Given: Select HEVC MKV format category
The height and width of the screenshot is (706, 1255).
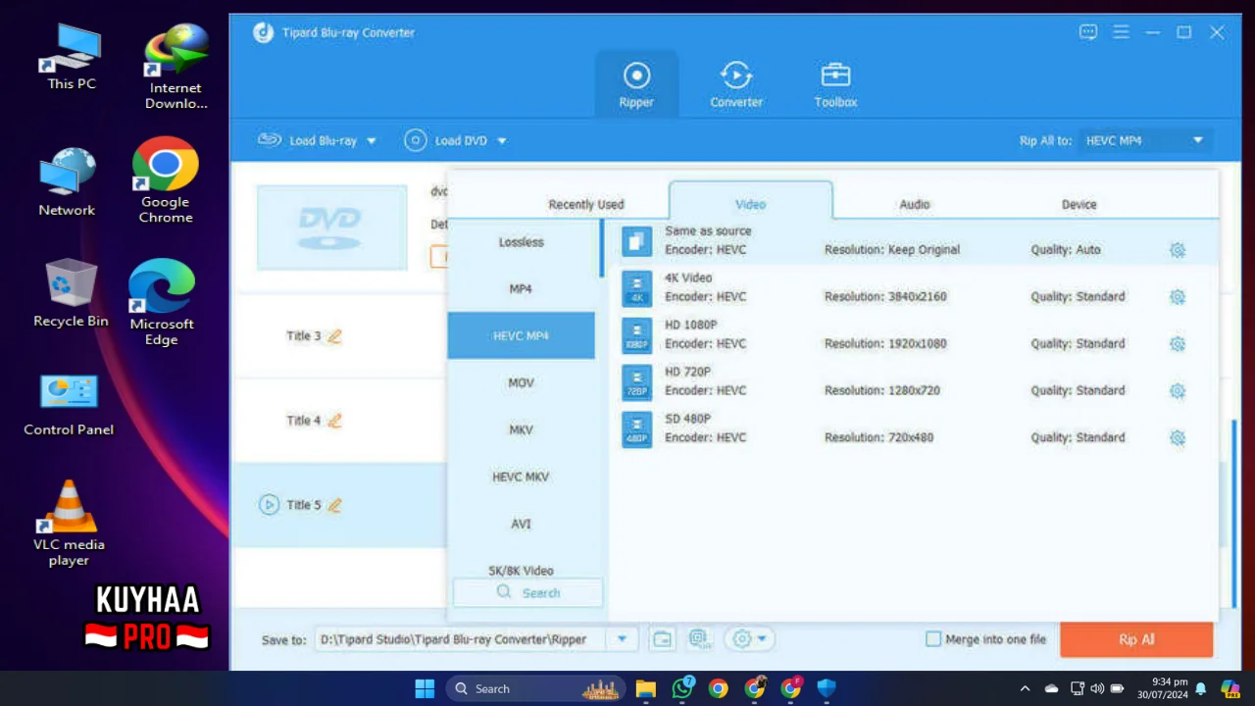Looking at the screenshot, I should tap(521, 477).
